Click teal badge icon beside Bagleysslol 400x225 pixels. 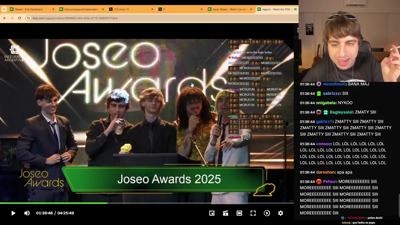pyautogui.click(x=326, y=112)
